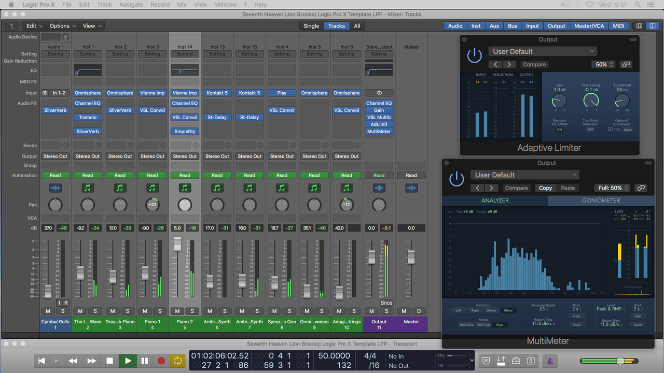Mute the Cymbal Rolls channel
The width and height of the screenshot is (664, 373).
(48, 311)
